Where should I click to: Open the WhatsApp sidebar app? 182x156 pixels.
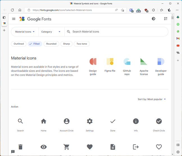(x=178, y=31)
